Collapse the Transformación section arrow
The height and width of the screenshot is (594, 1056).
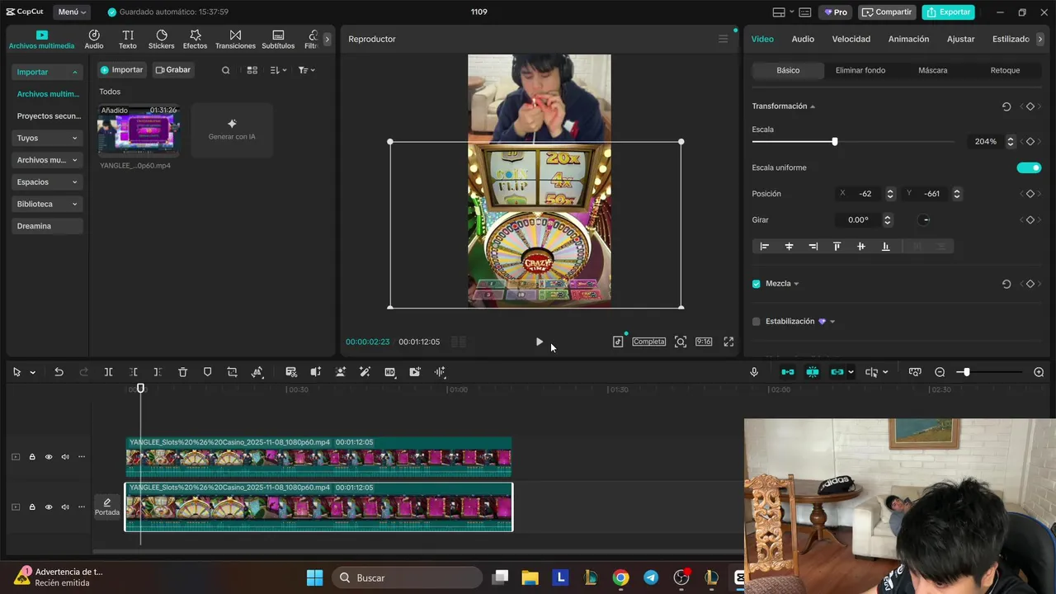(813, 106)
